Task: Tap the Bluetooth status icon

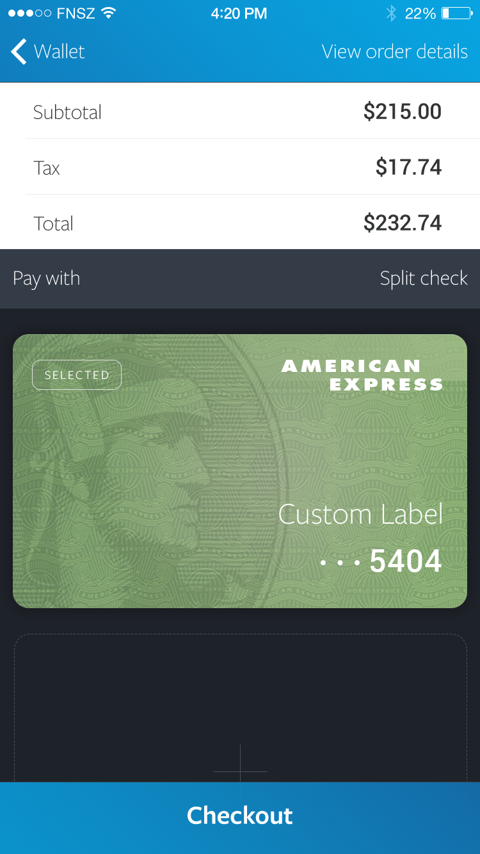Action: point(391,13)
